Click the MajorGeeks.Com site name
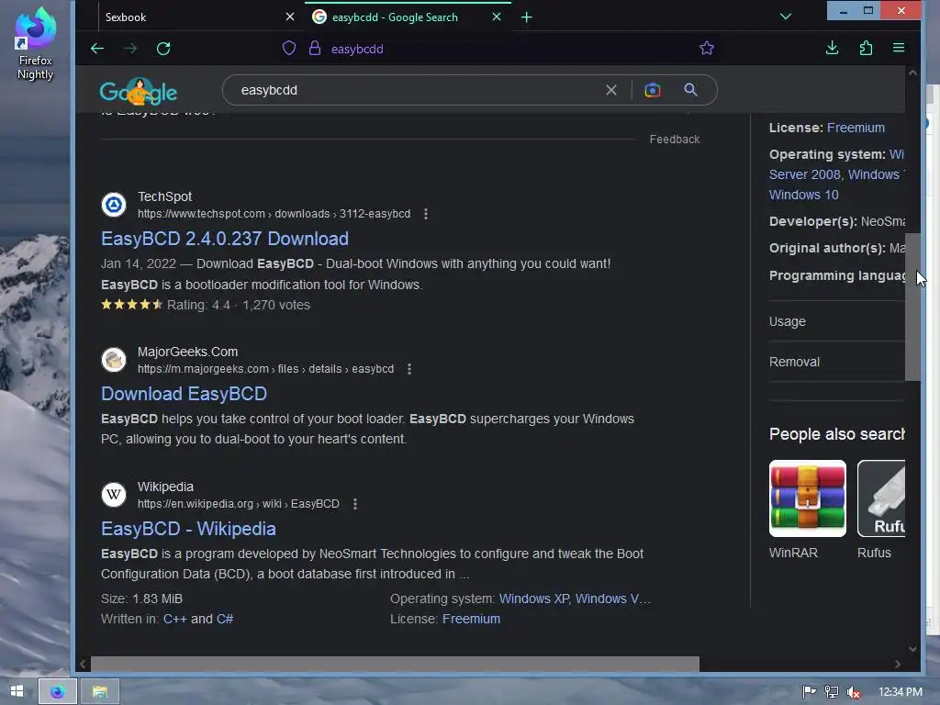The width and height of the screenshot is (940, 705). tap(187, 352)
